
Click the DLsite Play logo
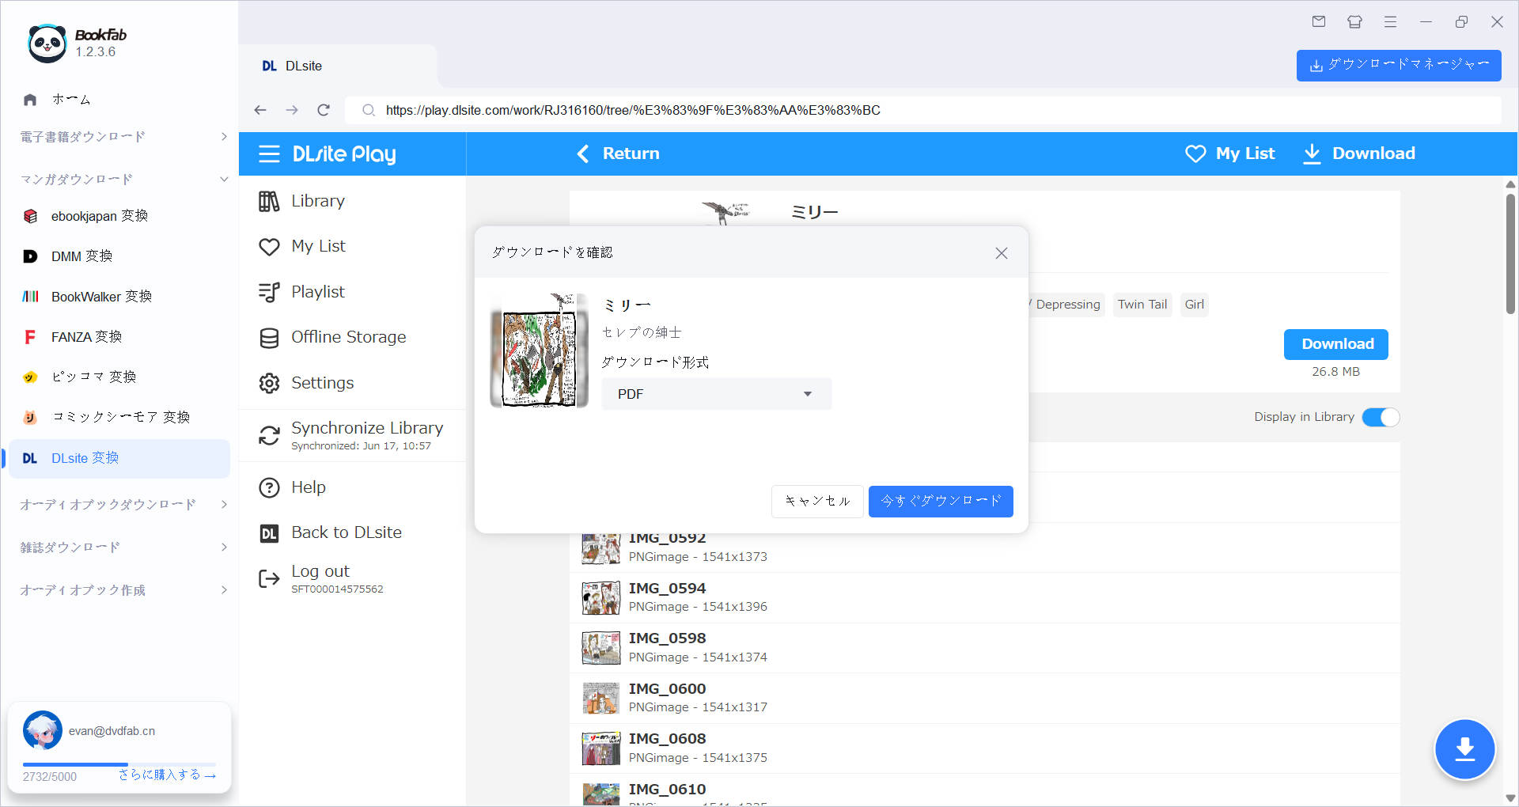(x=344, y=154)
